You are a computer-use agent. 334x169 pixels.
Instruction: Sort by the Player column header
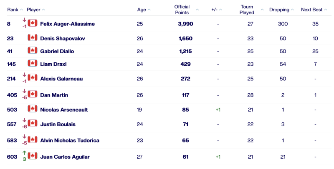click(33, 10)
